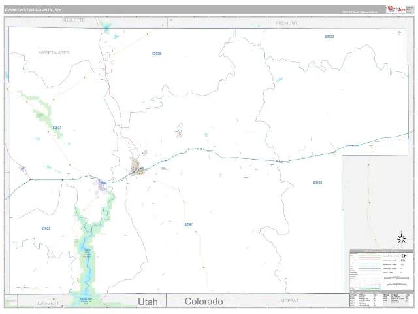
Task: Click the "Utah" state label
Action: click(148, 302)
